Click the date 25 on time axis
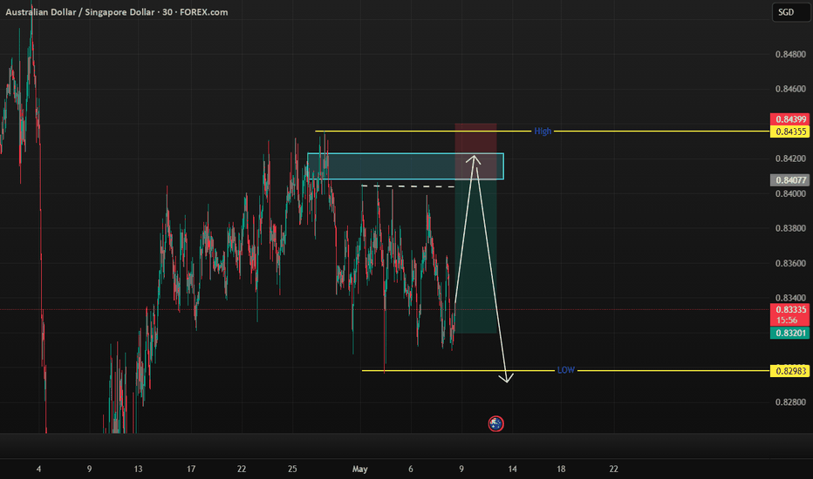This screenshot has width=813, height=479. 292,469
